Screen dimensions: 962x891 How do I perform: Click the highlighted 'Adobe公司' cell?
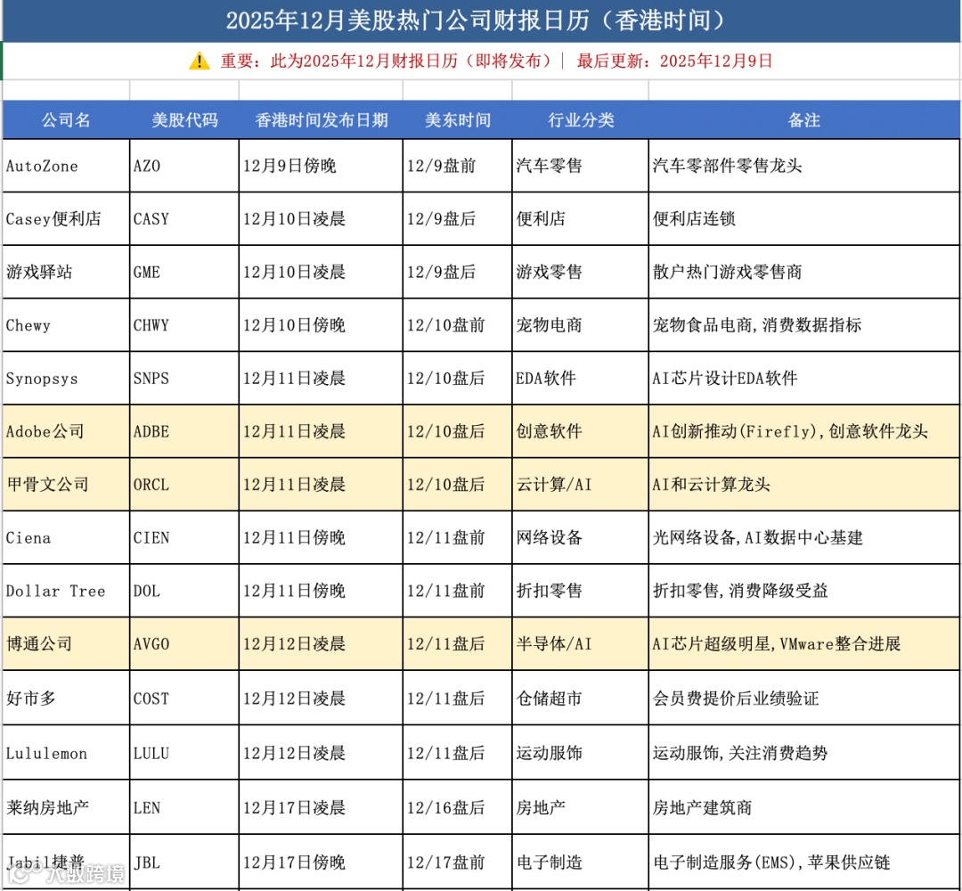click(x=66, y=431)
